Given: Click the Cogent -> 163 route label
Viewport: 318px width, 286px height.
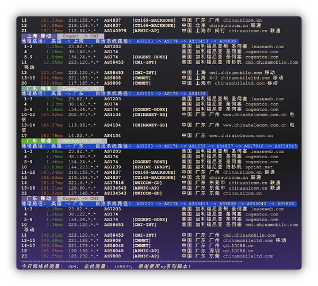Looking at the screenshot, I should coord(81,88).
